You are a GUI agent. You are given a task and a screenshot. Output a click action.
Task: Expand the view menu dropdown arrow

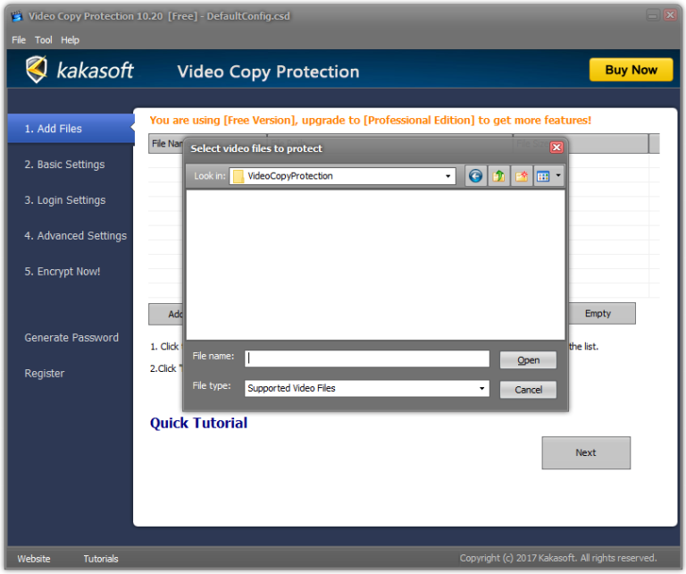[x=559, y=176]
